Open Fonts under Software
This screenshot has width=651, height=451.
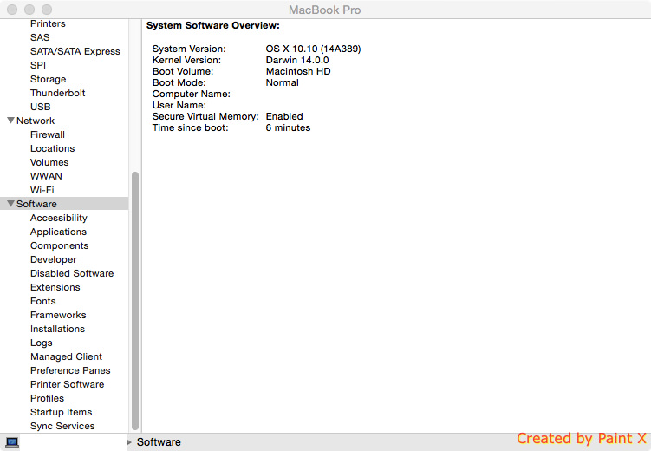[42, 301]
